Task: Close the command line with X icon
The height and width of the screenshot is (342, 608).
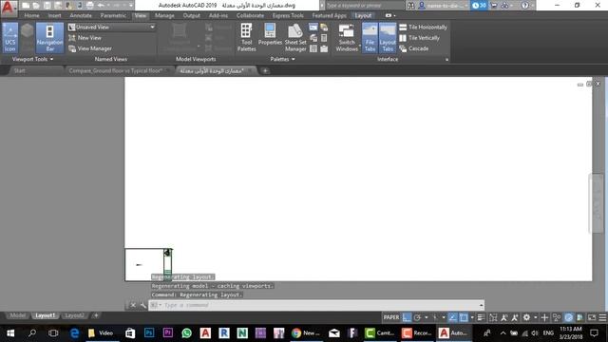Action: tap(133, 305)
